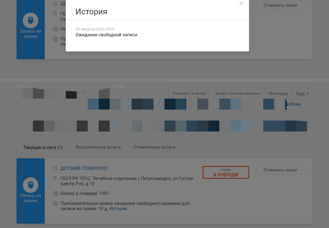Click the location pin beside ГБУЗ РК "РСЦ" address
Viewport: 329px width, 228px height.
coord(55,178)
